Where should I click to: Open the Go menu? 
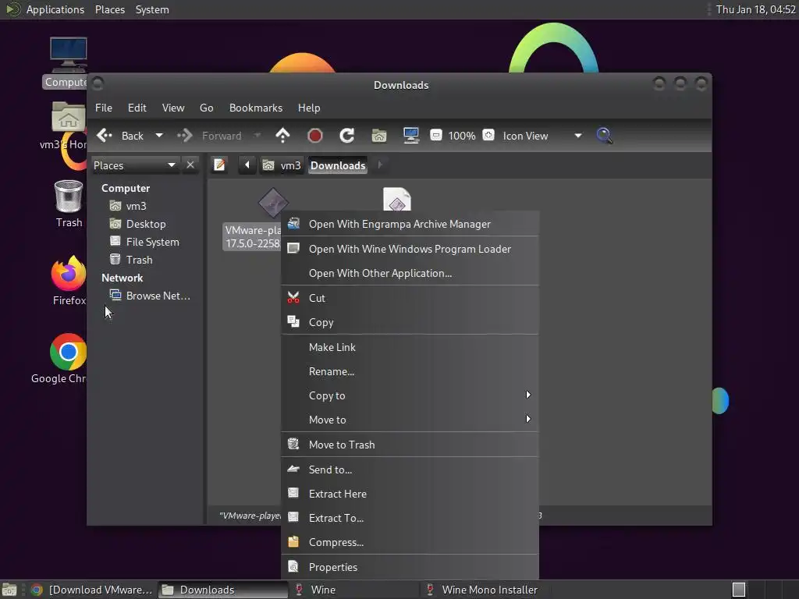tap(206, 108)
